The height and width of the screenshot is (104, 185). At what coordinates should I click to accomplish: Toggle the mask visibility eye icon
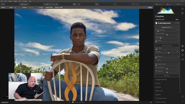15,8
